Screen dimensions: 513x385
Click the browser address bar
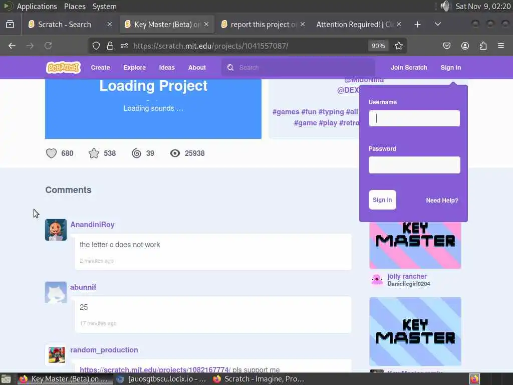coord(248,46)
